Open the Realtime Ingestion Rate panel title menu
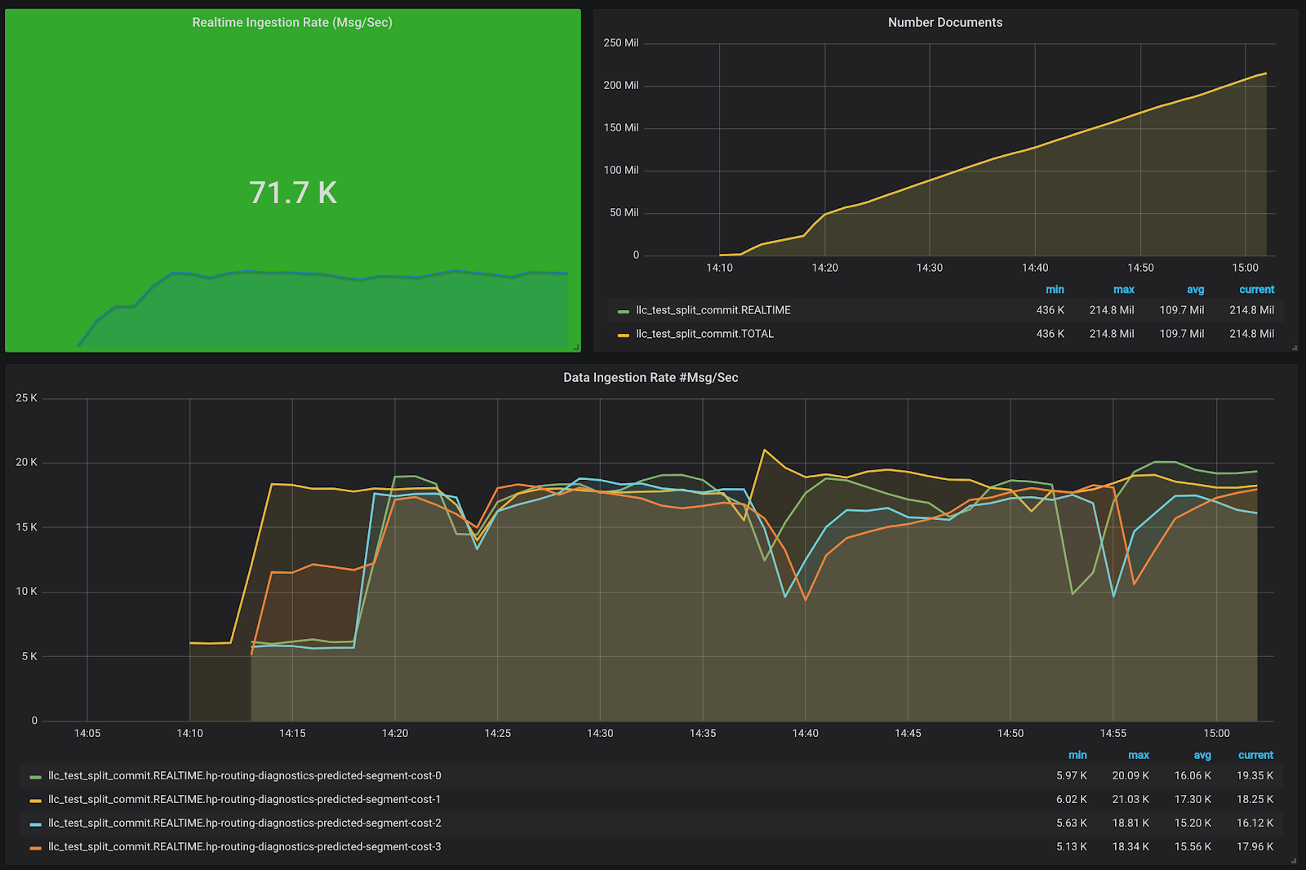This screenshot has height=870, width=1306. [292, 23]
